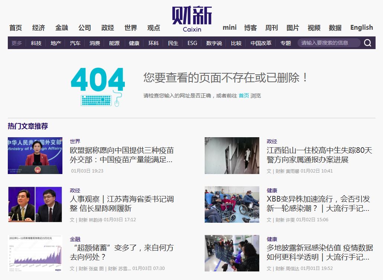The width and height of the screenshot is (383, 280).
Task: Open 能源 channel
Action: [x=114, y=43]
